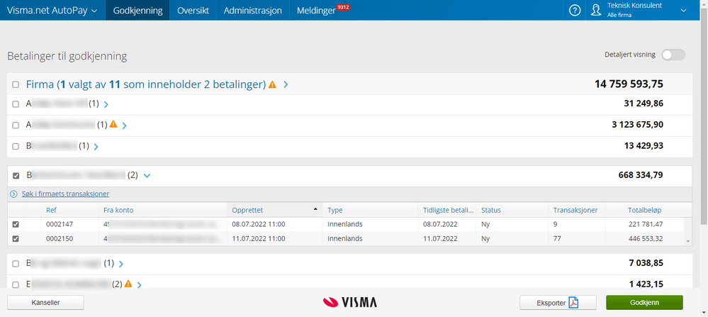Click the user profile avatar icon

(x=597, y=11)
